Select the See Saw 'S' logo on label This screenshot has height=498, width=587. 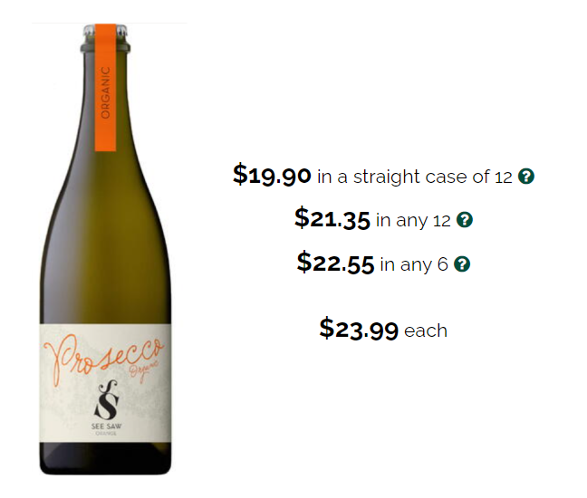pos(107,400)
